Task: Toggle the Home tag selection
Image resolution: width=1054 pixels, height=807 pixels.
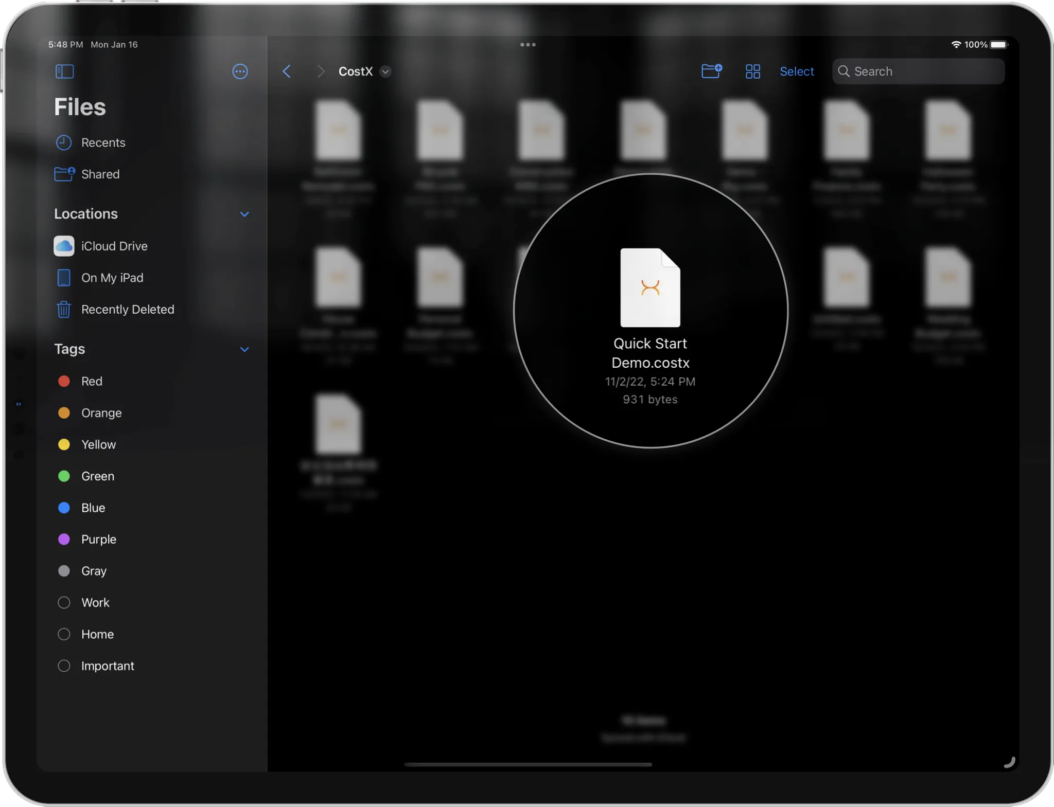Action: (64, 634)
